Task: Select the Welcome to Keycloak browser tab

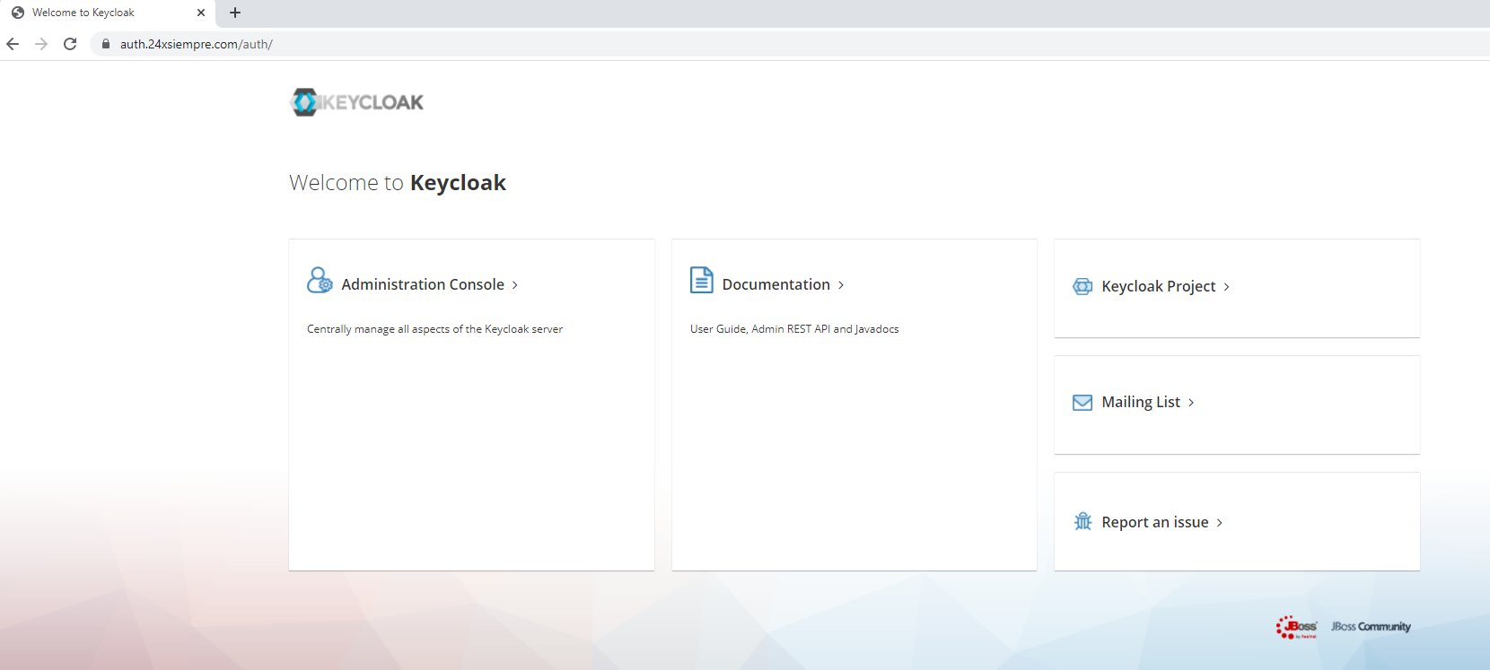Action: (x=108, y=13)
